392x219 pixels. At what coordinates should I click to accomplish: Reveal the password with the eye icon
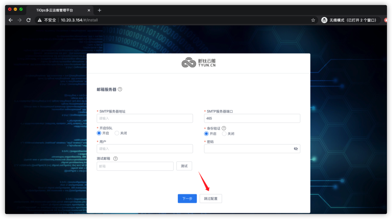295,148
